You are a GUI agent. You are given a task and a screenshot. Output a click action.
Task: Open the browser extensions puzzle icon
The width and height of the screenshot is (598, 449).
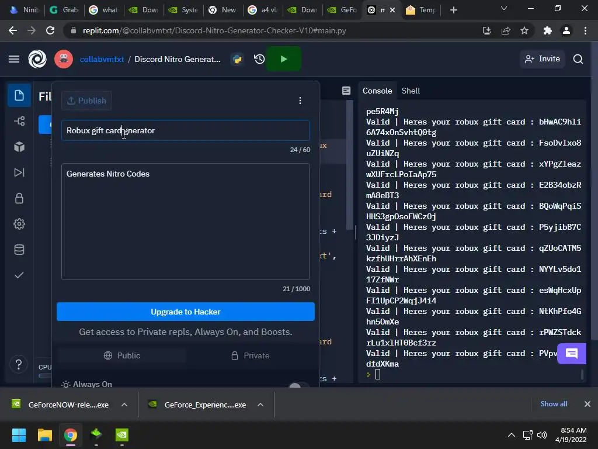[548, 30]
